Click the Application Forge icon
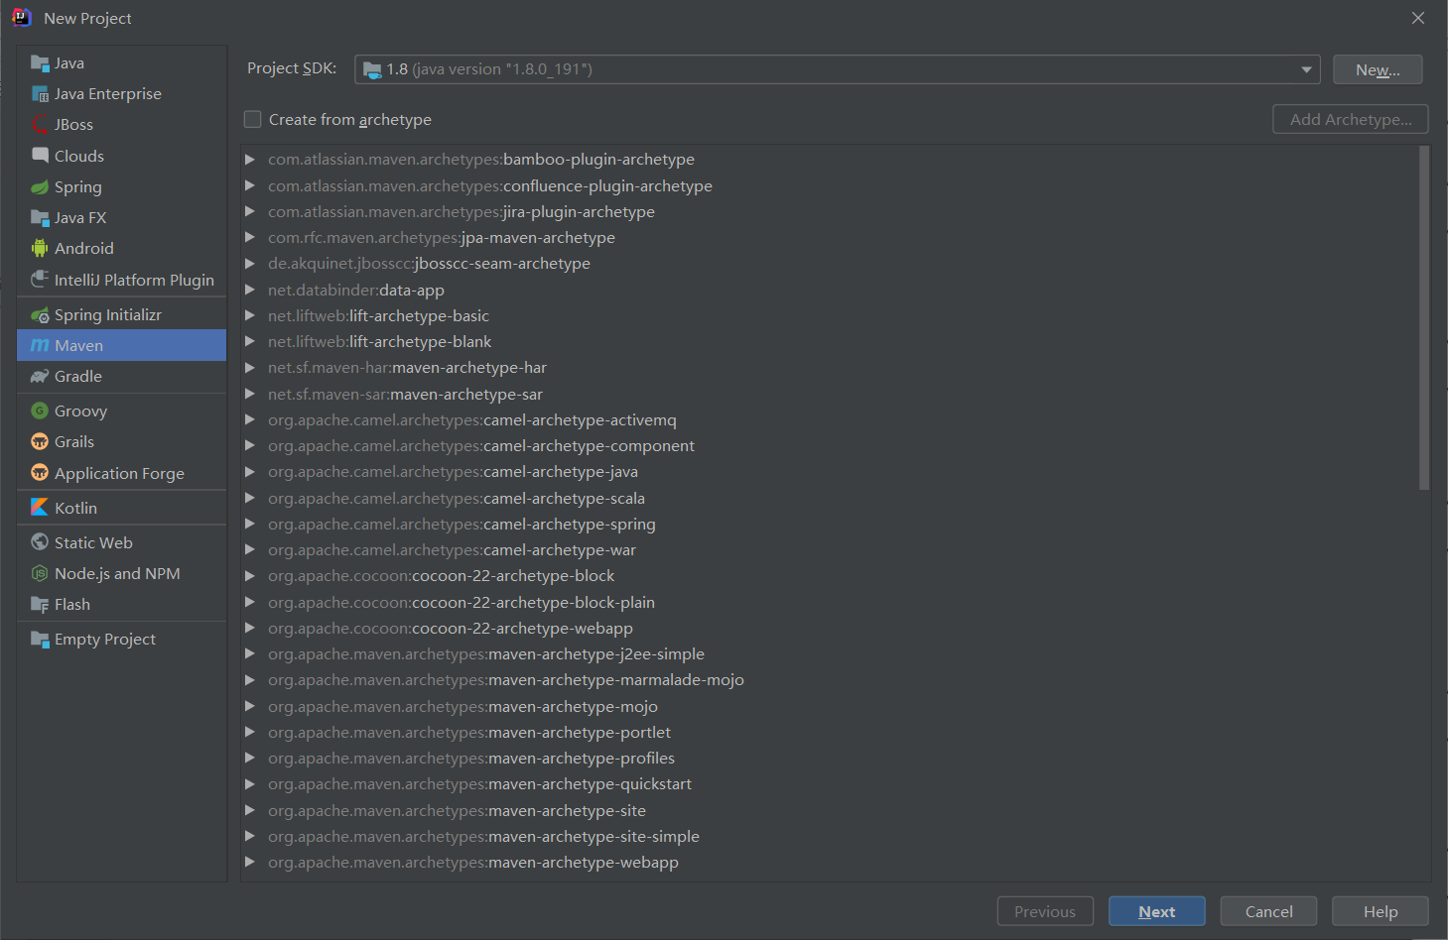Viewport: 1448px width, 940px height. [x=40, y=473]
